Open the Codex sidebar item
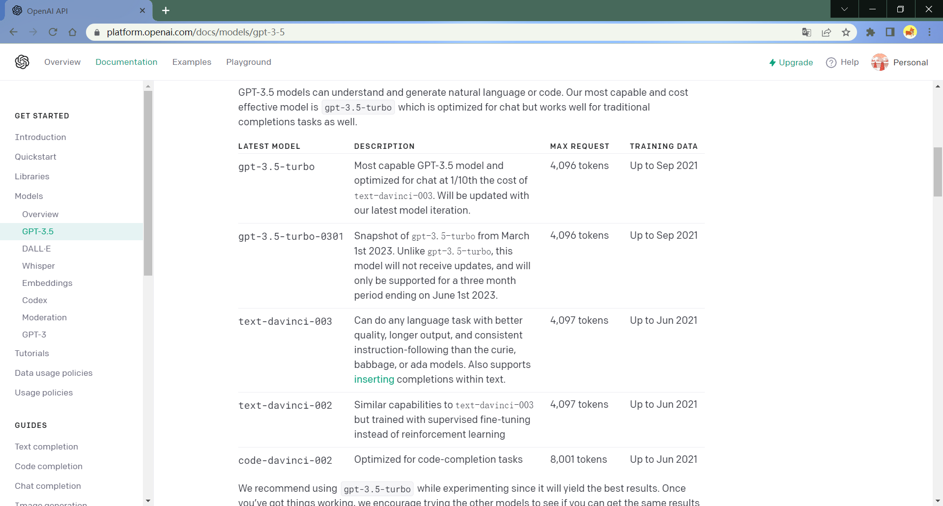 pos(34,300)
